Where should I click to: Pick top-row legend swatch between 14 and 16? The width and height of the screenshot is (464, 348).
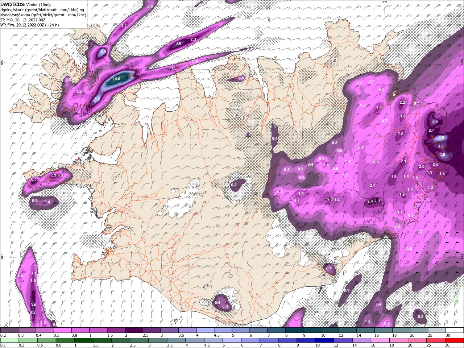coord(366,330)
